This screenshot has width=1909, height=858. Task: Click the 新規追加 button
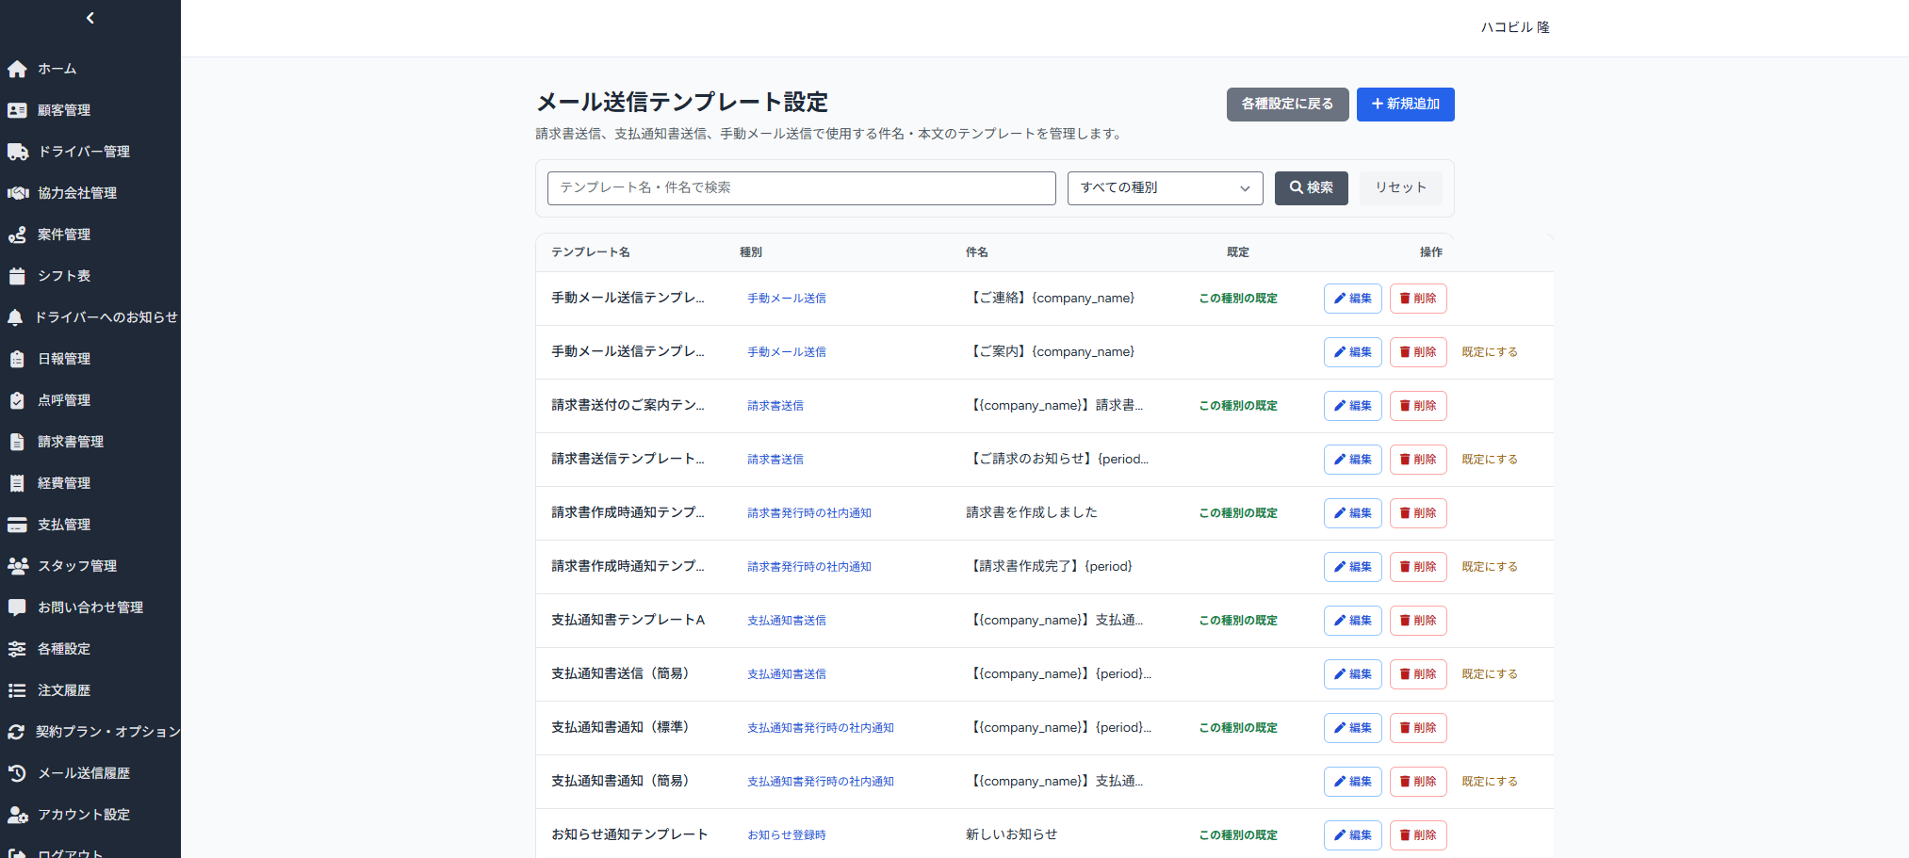pos(1405,105)
